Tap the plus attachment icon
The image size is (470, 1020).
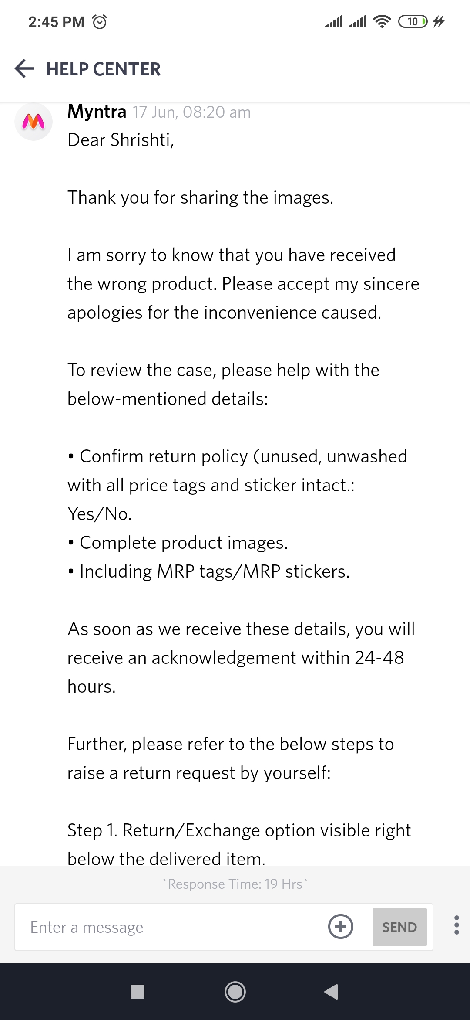[x=340, y=926]
